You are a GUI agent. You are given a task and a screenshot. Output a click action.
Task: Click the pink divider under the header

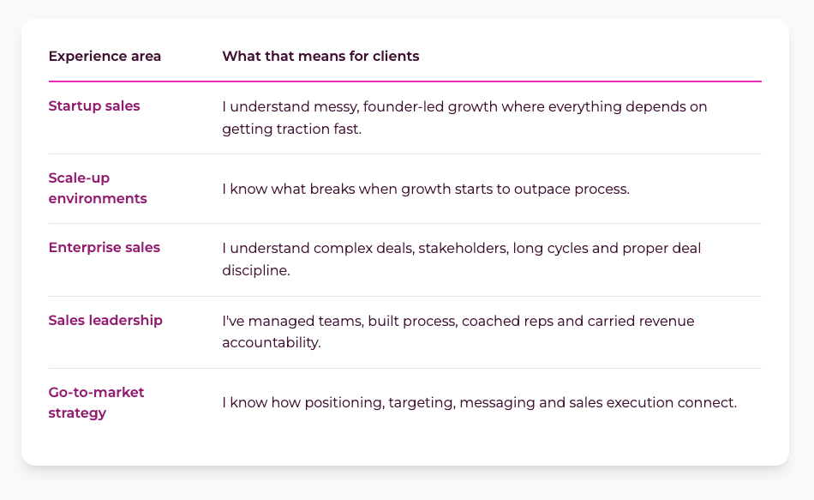404,81
